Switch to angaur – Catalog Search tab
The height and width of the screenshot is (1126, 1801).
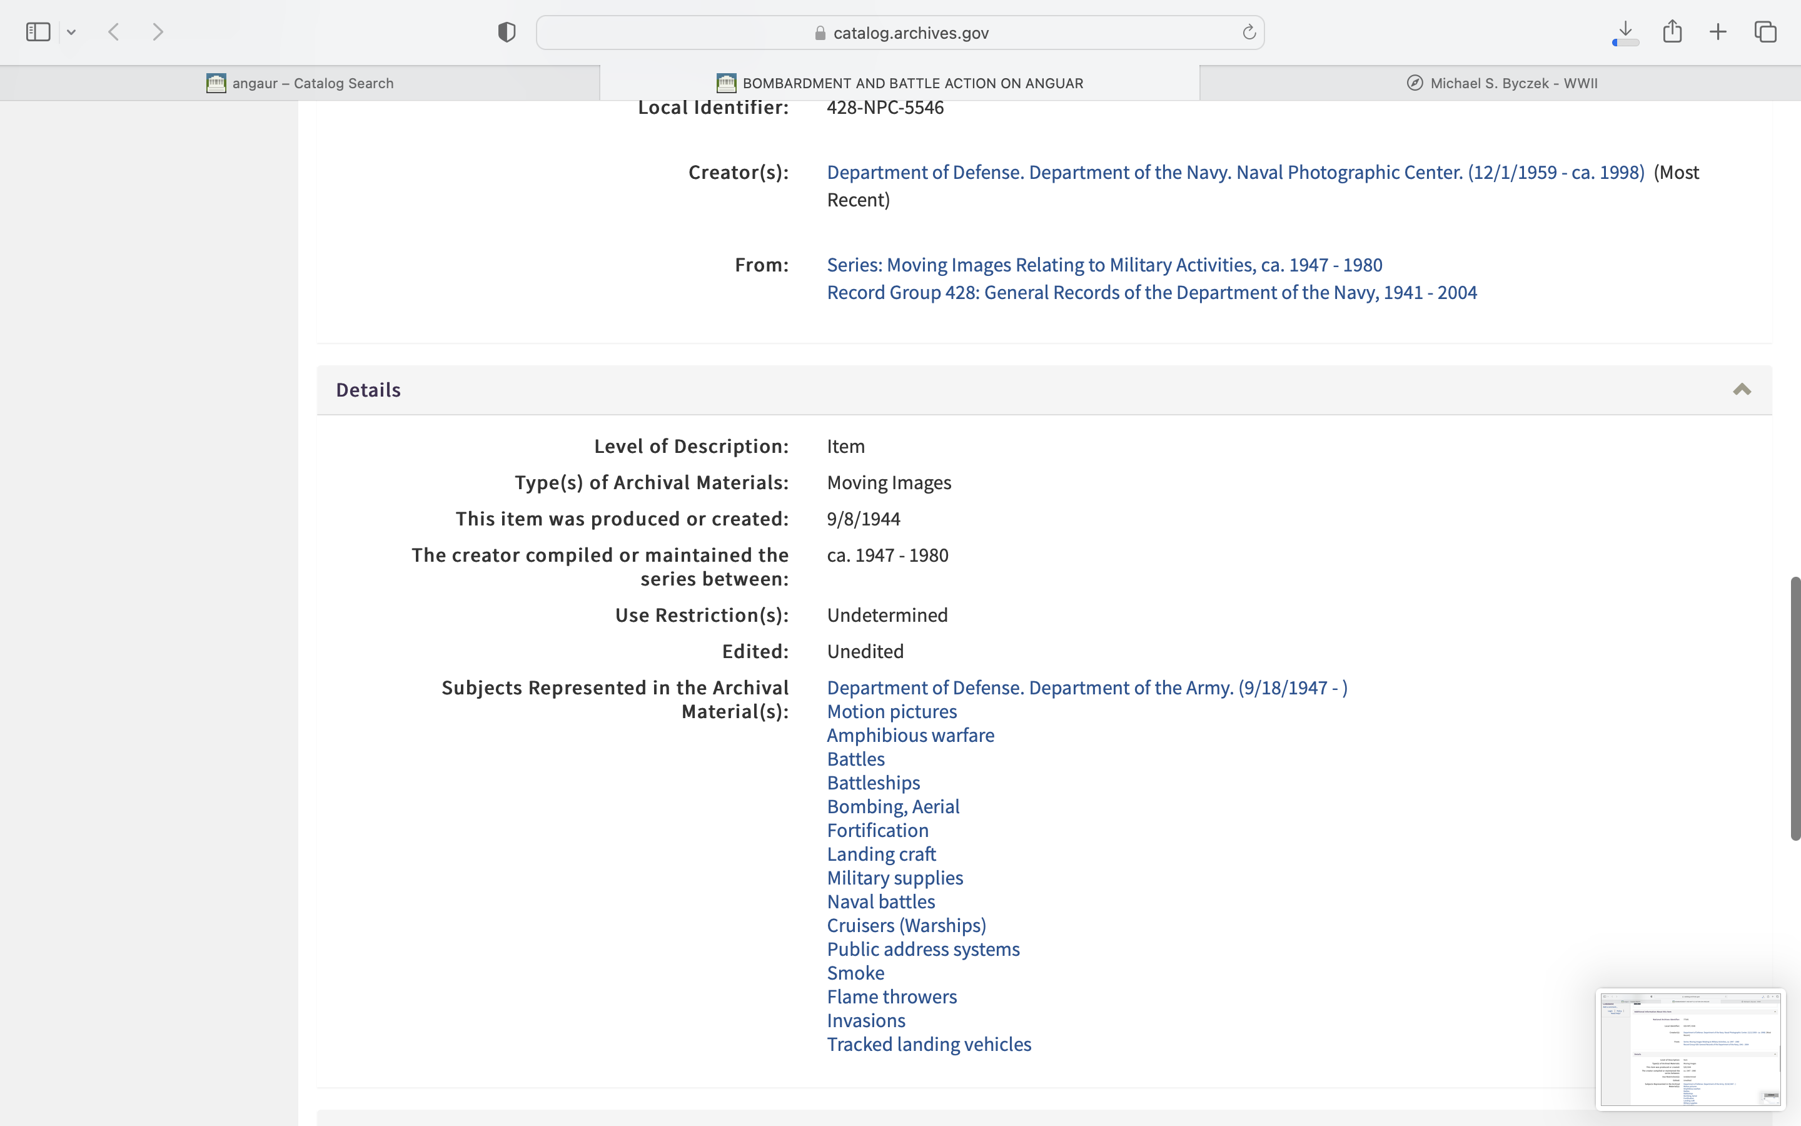point(300,83)
